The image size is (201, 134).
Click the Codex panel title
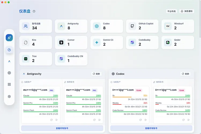[120, 74]
